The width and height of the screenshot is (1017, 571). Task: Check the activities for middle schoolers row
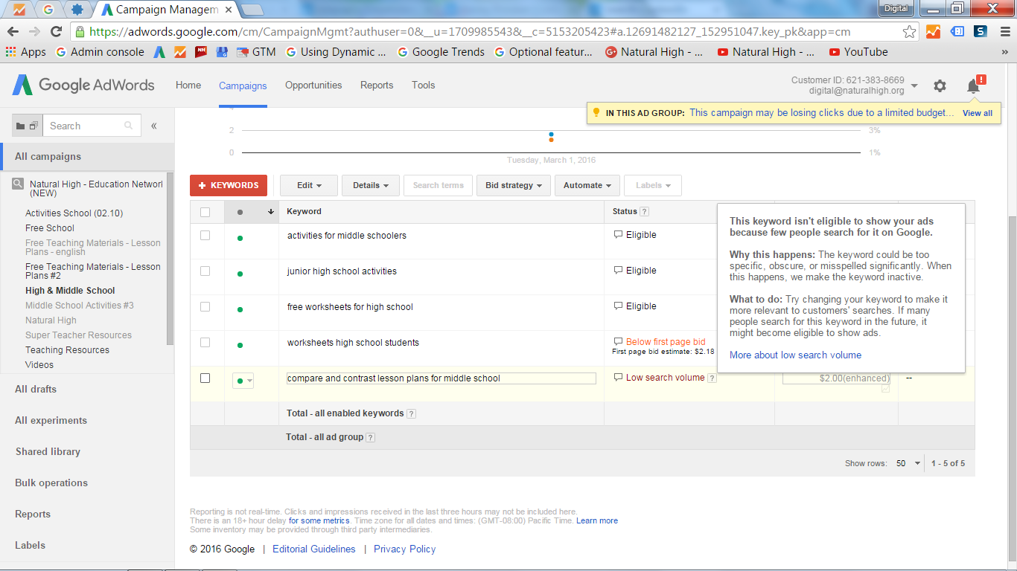coord(205,236)
